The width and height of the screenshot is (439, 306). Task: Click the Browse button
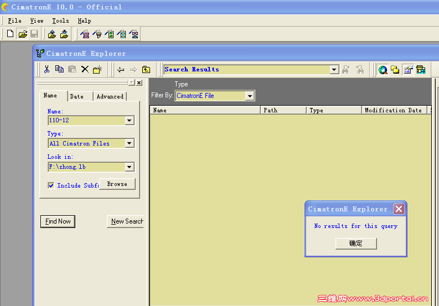click(117, 184)
